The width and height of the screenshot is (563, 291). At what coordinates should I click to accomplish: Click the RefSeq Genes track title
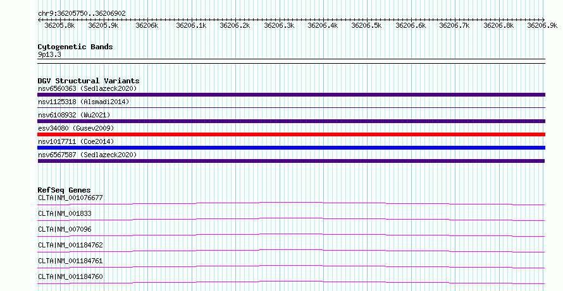65,190
